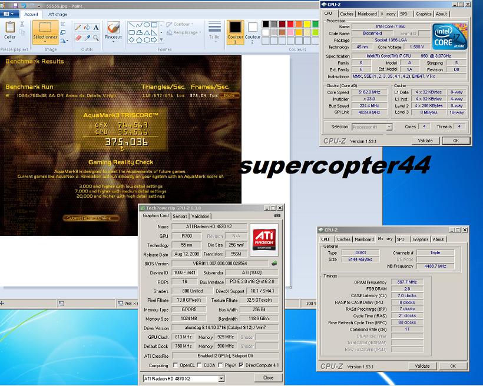Toggle the DirectCompute 4.1 checkbox
The width and height of the screenshot is (483, 386).
[x=241, y=365]
